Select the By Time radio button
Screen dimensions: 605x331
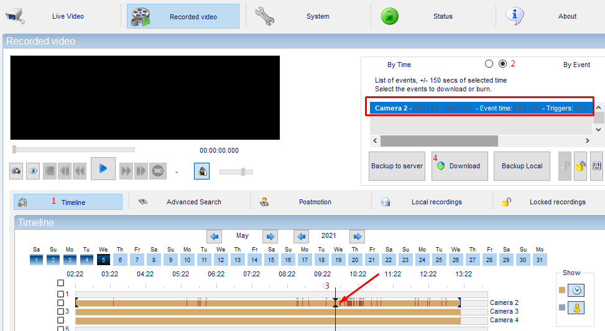[489, 63]
